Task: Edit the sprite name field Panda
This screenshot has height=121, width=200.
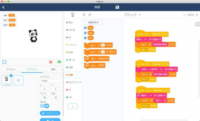Action: 50,81
